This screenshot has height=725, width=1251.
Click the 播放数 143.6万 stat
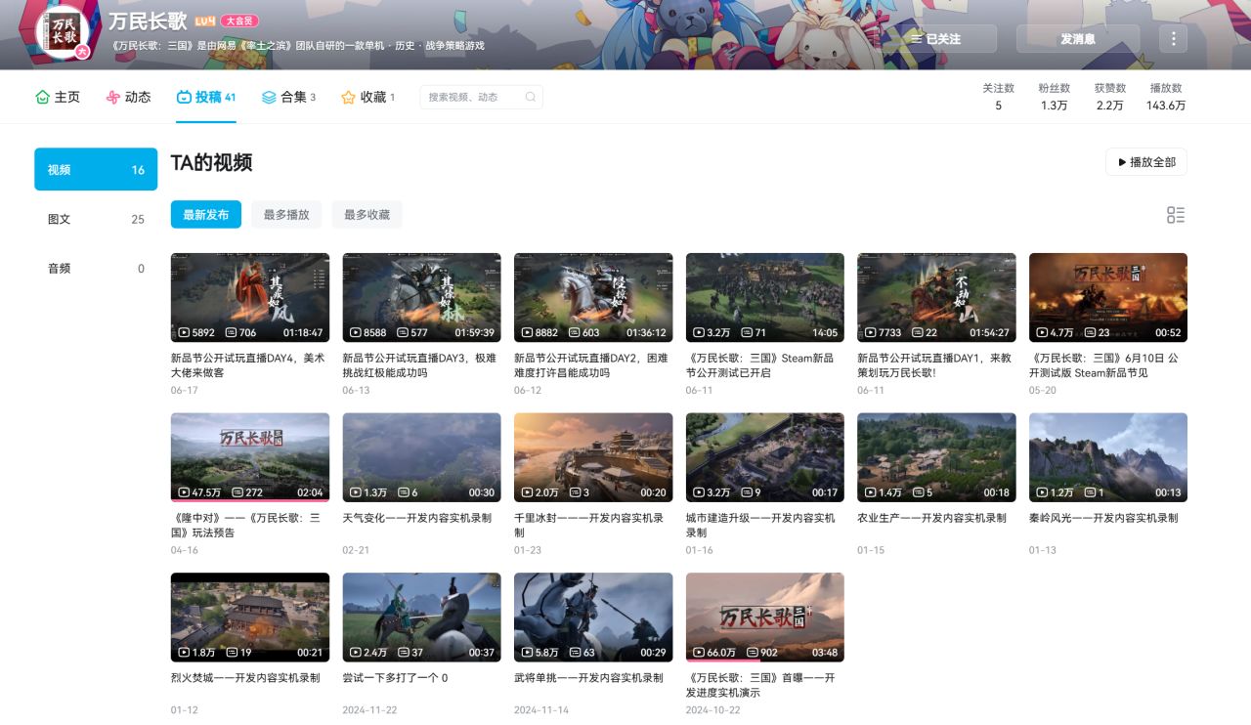pyautogui.click(x=1166, y=97)
